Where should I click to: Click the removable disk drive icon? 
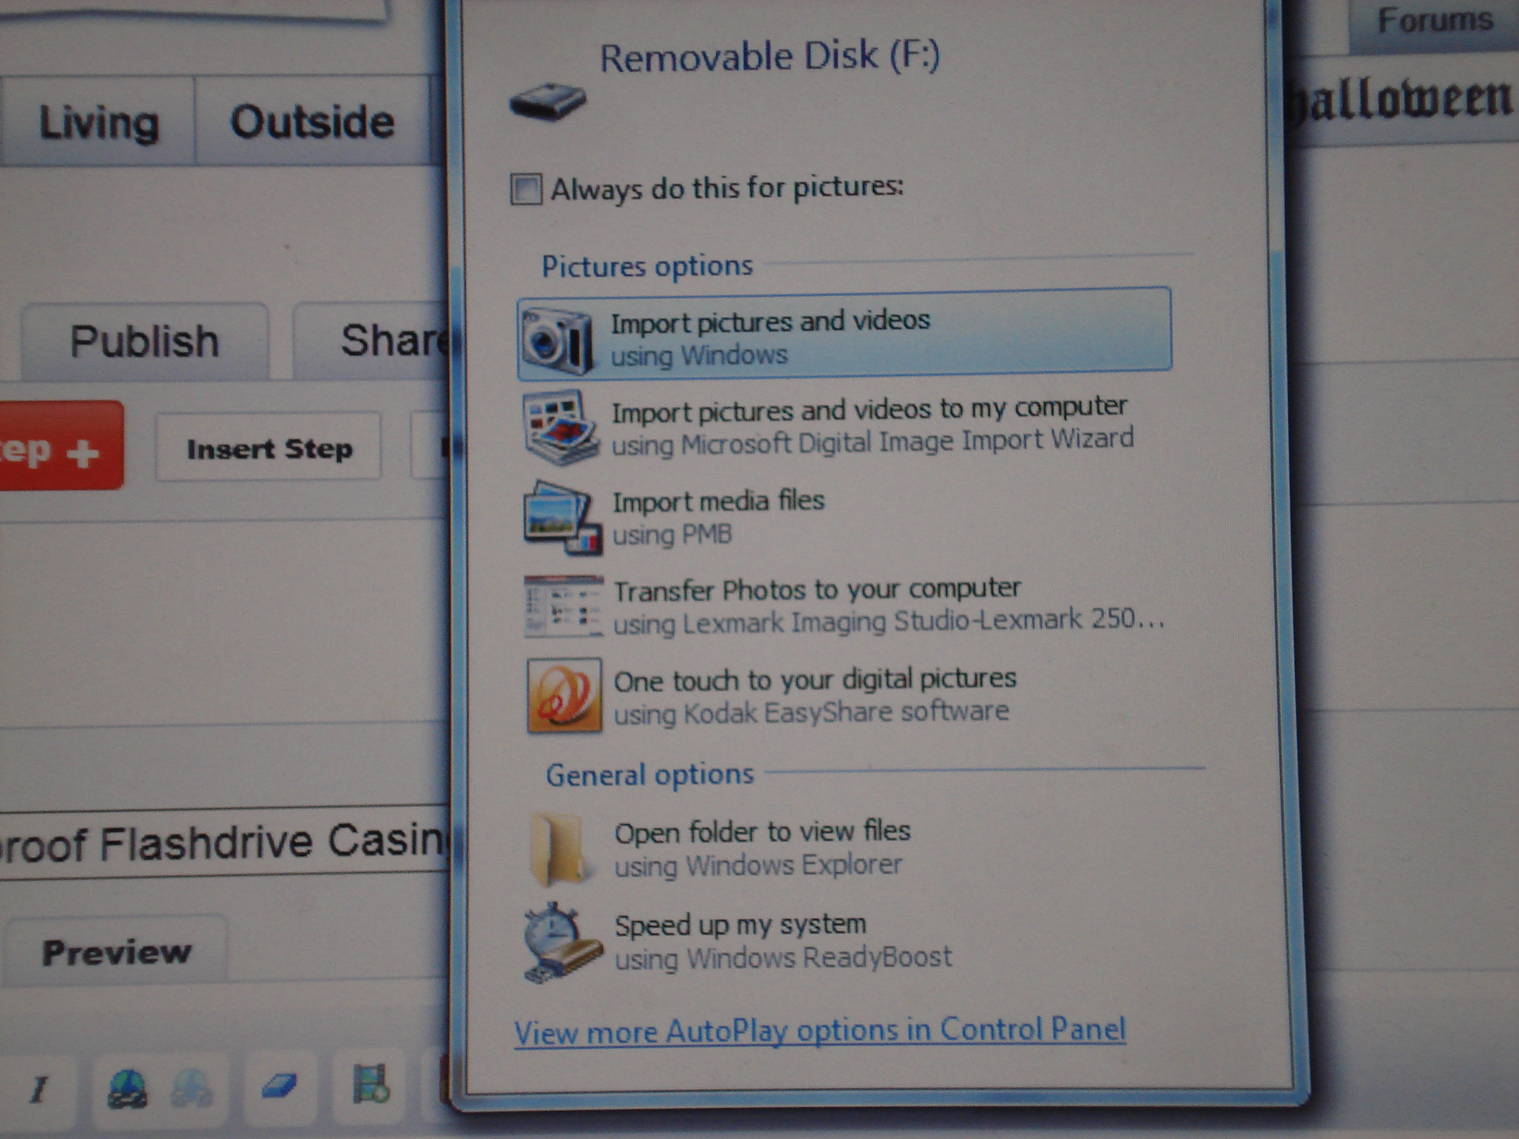548,101
